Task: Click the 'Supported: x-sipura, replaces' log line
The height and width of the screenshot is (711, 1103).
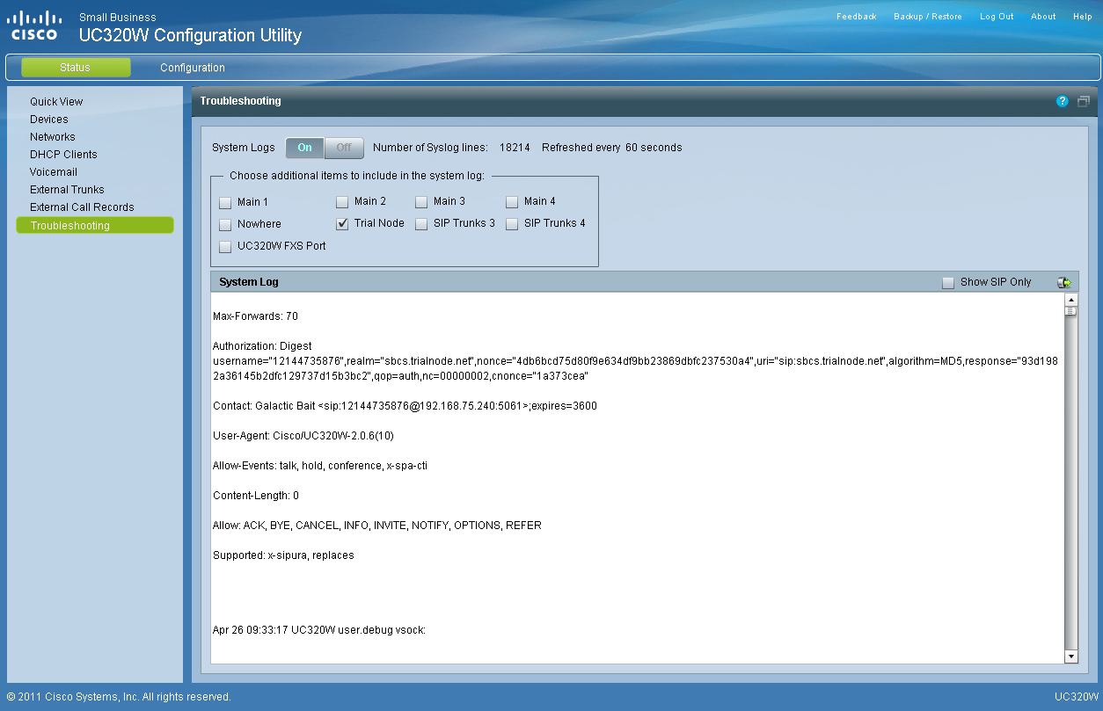Action: point(283,555)
